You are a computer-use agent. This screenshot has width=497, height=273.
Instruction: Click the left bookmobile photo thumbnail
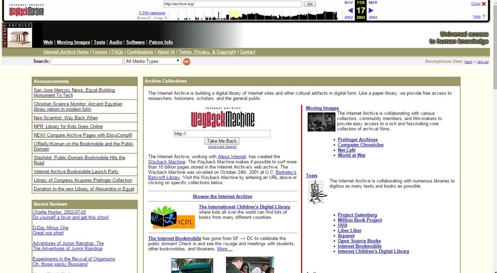point(192,266)
